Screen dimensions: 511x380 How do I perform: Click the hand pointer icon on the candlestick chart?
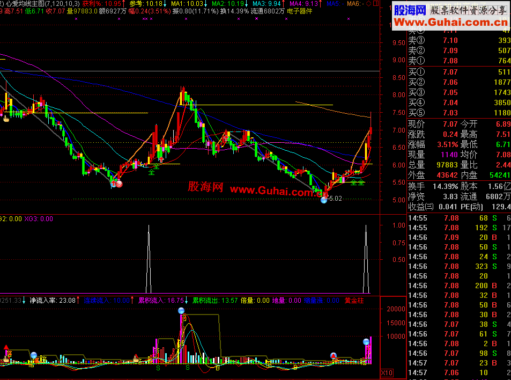tap(6, 119)
